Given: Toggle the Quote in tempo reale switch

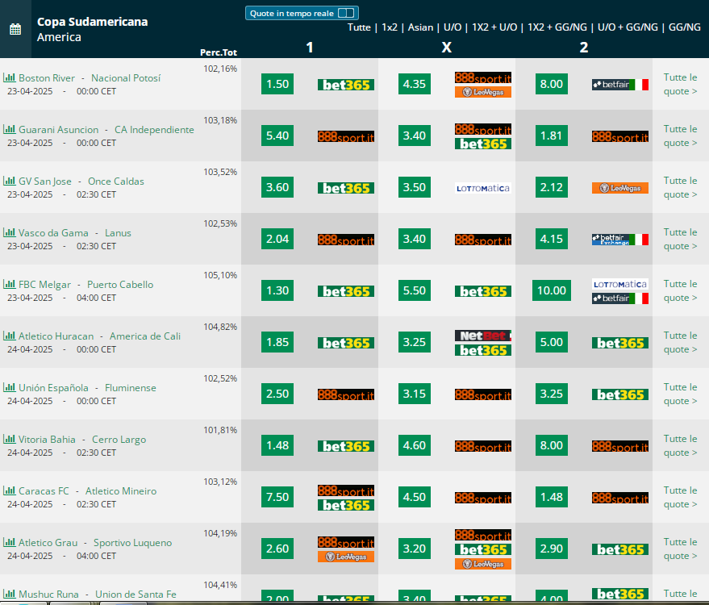Looking at the screenshot, I should point(346,13).
